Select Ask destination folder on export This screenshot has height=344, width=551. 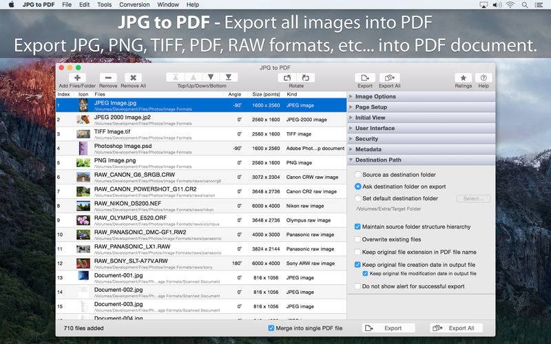(x=357, y=186)
